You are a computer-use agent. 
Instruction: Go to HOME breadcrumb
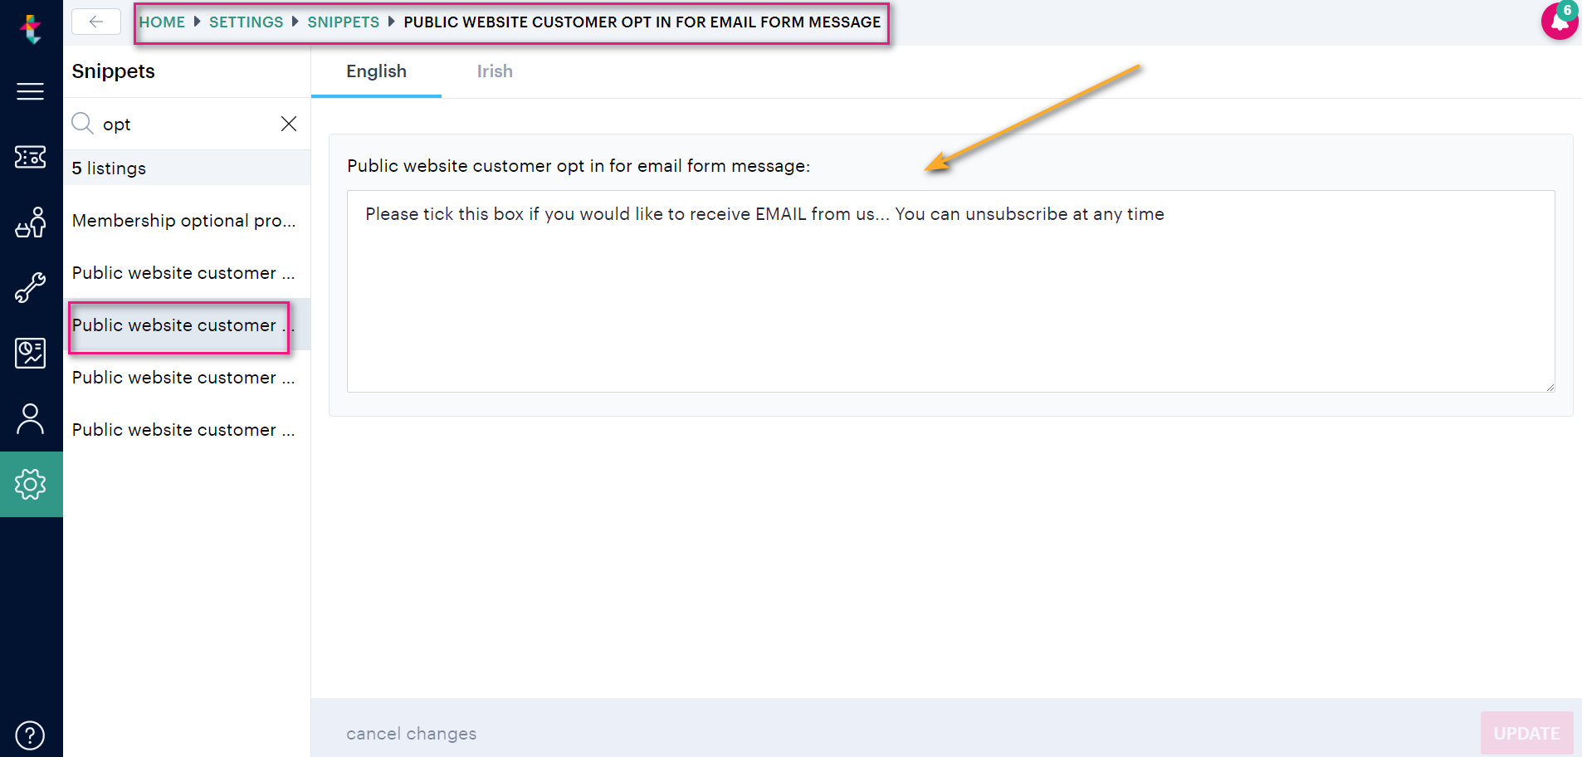coord(163,22)
